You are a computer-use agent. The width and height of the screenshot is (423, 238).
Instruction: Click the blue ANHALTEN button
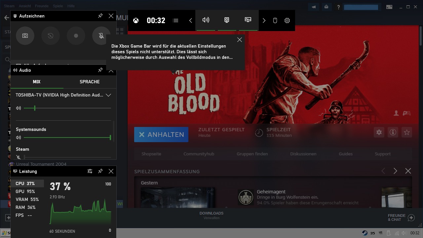[x=161, y=135]
